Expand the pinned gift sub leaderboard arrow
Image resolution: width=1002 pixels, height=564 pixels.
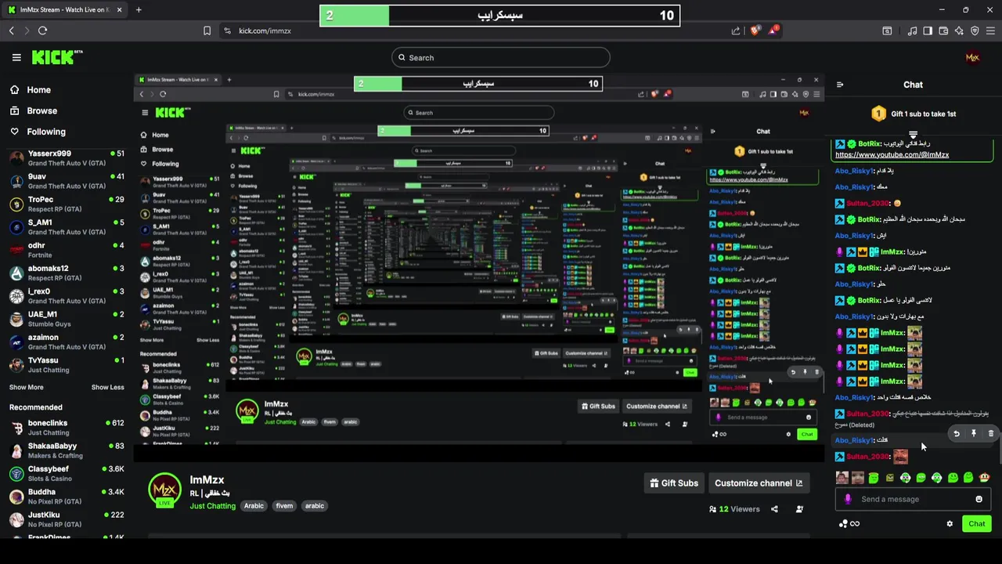[x=913, y=135]
